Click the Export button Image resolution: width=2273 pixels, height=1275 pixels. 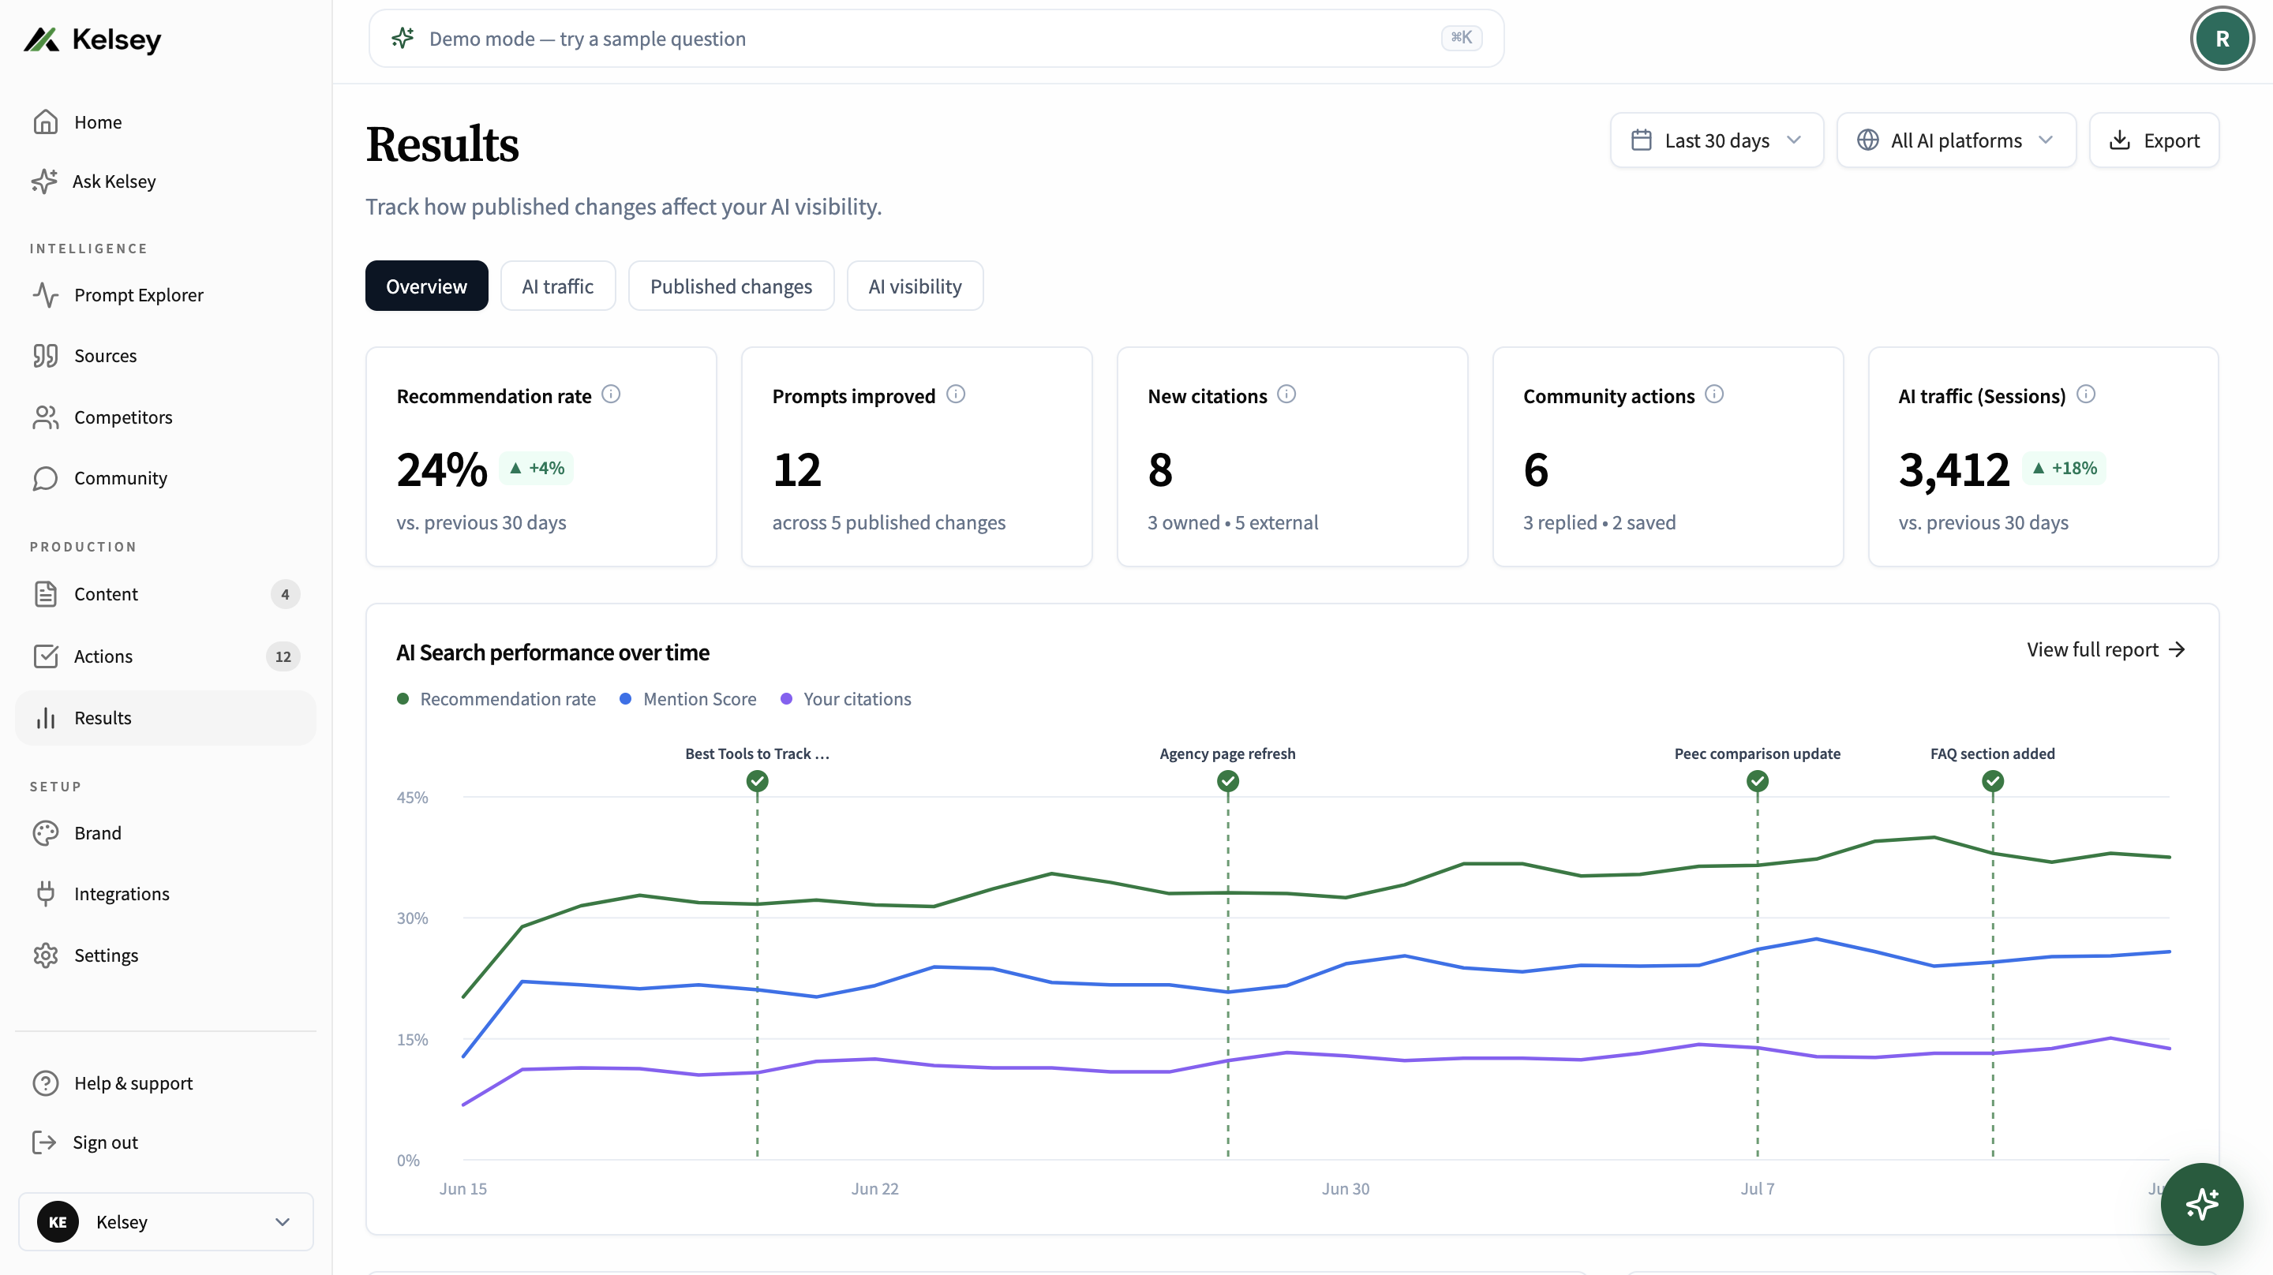2154,140
